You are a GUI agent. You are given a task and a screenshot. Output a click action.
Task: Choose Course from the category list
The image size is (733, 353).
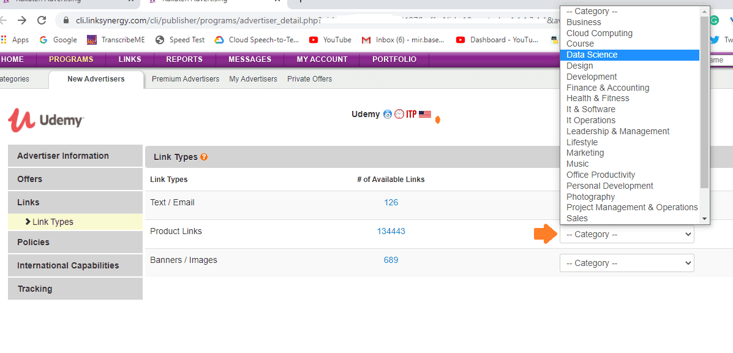coord(630,44)
